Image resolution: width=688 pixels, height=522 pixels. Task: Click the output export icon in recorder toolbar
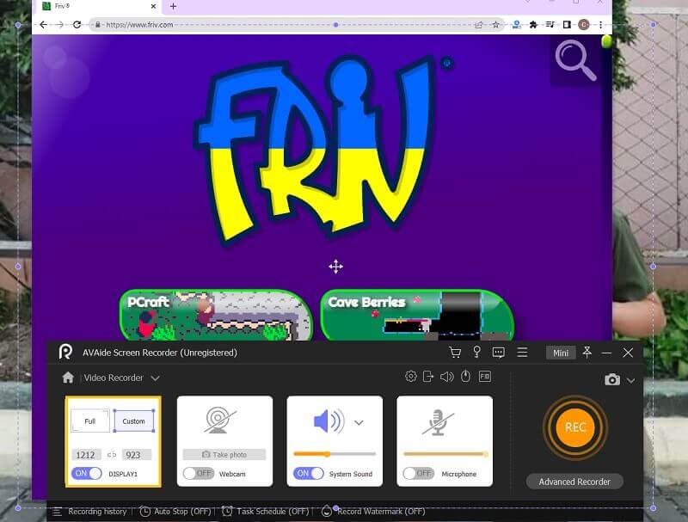(428, 377)
